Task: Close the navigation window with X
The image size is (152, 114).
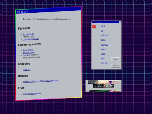Action: (x=120, y=22)
